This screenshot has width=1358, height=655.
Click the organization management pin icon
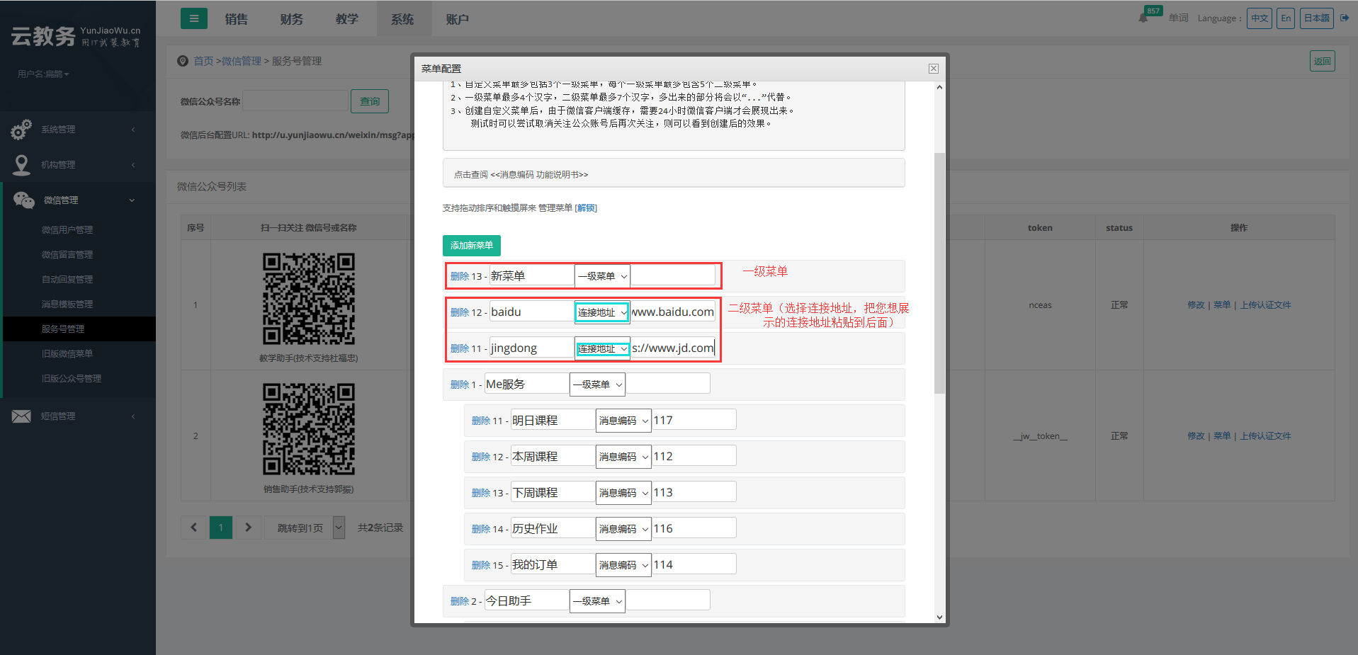click(21, 165)
